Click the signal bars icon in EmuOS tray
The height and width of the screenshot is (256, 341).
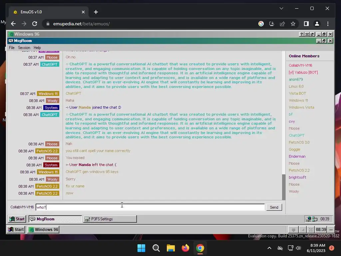tap(302, 230)
